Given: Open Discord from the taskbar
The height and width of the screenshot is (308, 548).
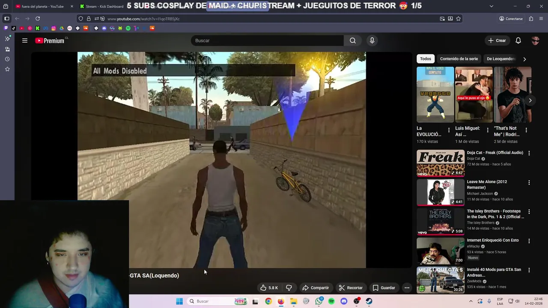Looking at the screenshot, I should click(x=344, y=301).
